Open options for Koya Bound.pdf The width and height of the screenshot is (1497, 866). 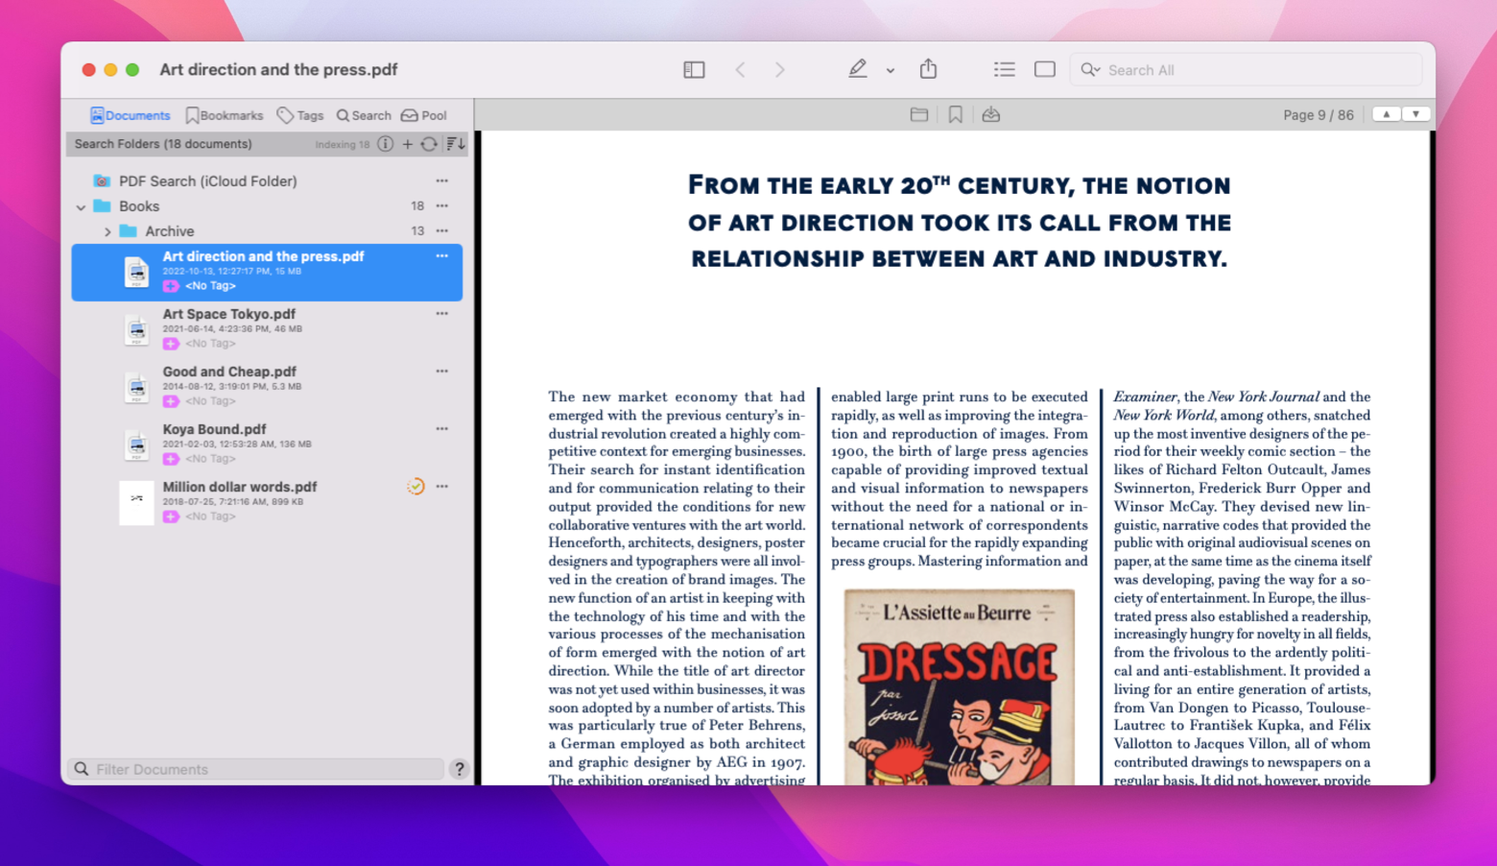pyautogui.click(x=441, y=428)
